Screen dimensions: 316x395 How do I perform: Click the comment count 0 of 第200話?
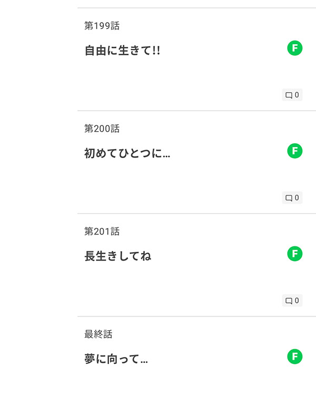[x=297, y=198]
